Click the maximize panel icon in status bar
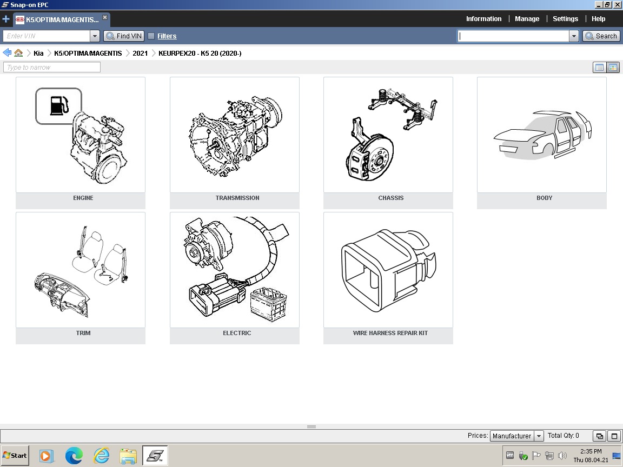This screenshot has width=623, height=467. 614,436
